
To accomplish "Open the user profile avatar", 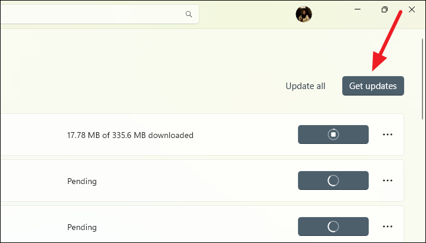I will [303, 14].
